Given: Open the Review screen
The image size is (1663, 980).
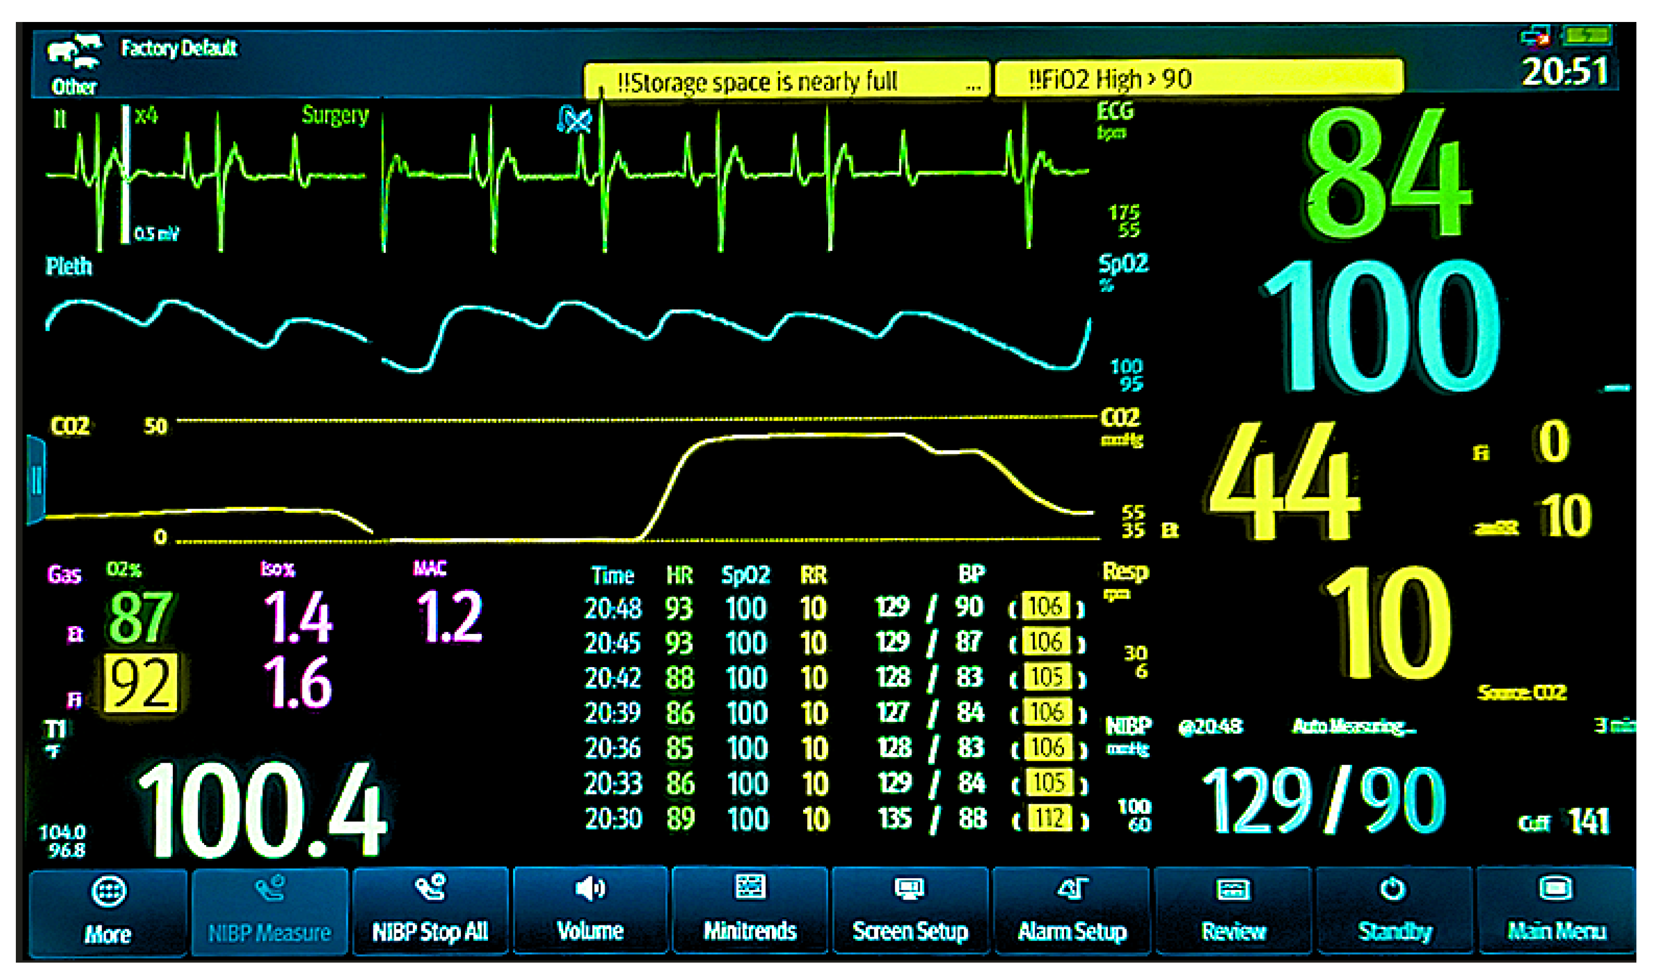Looking at the screenshot, I should 1233,913.
